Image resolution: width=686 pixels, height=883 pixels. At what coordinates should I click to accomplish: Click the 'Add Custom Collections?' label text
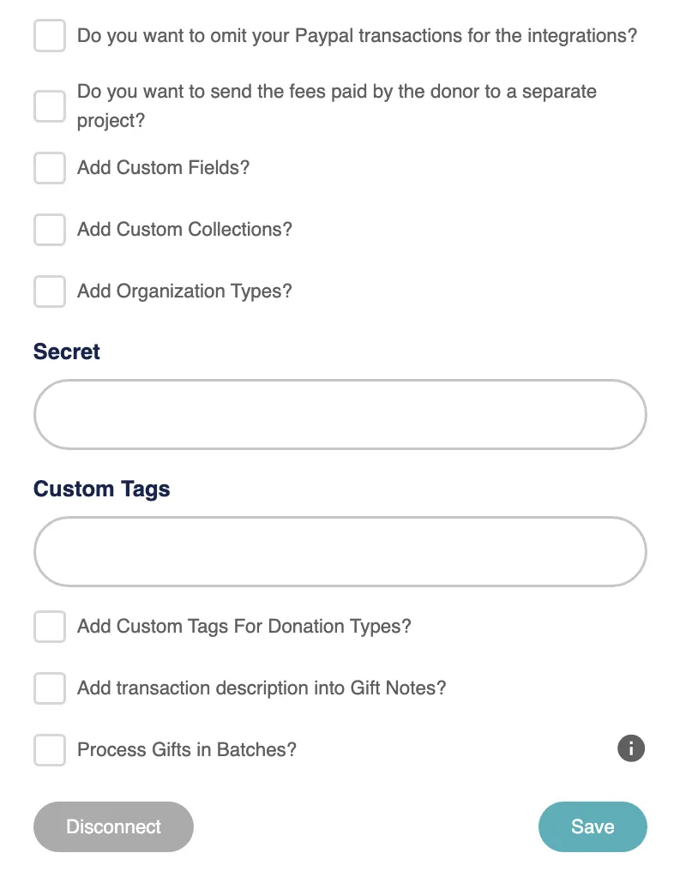coord(184,230)
